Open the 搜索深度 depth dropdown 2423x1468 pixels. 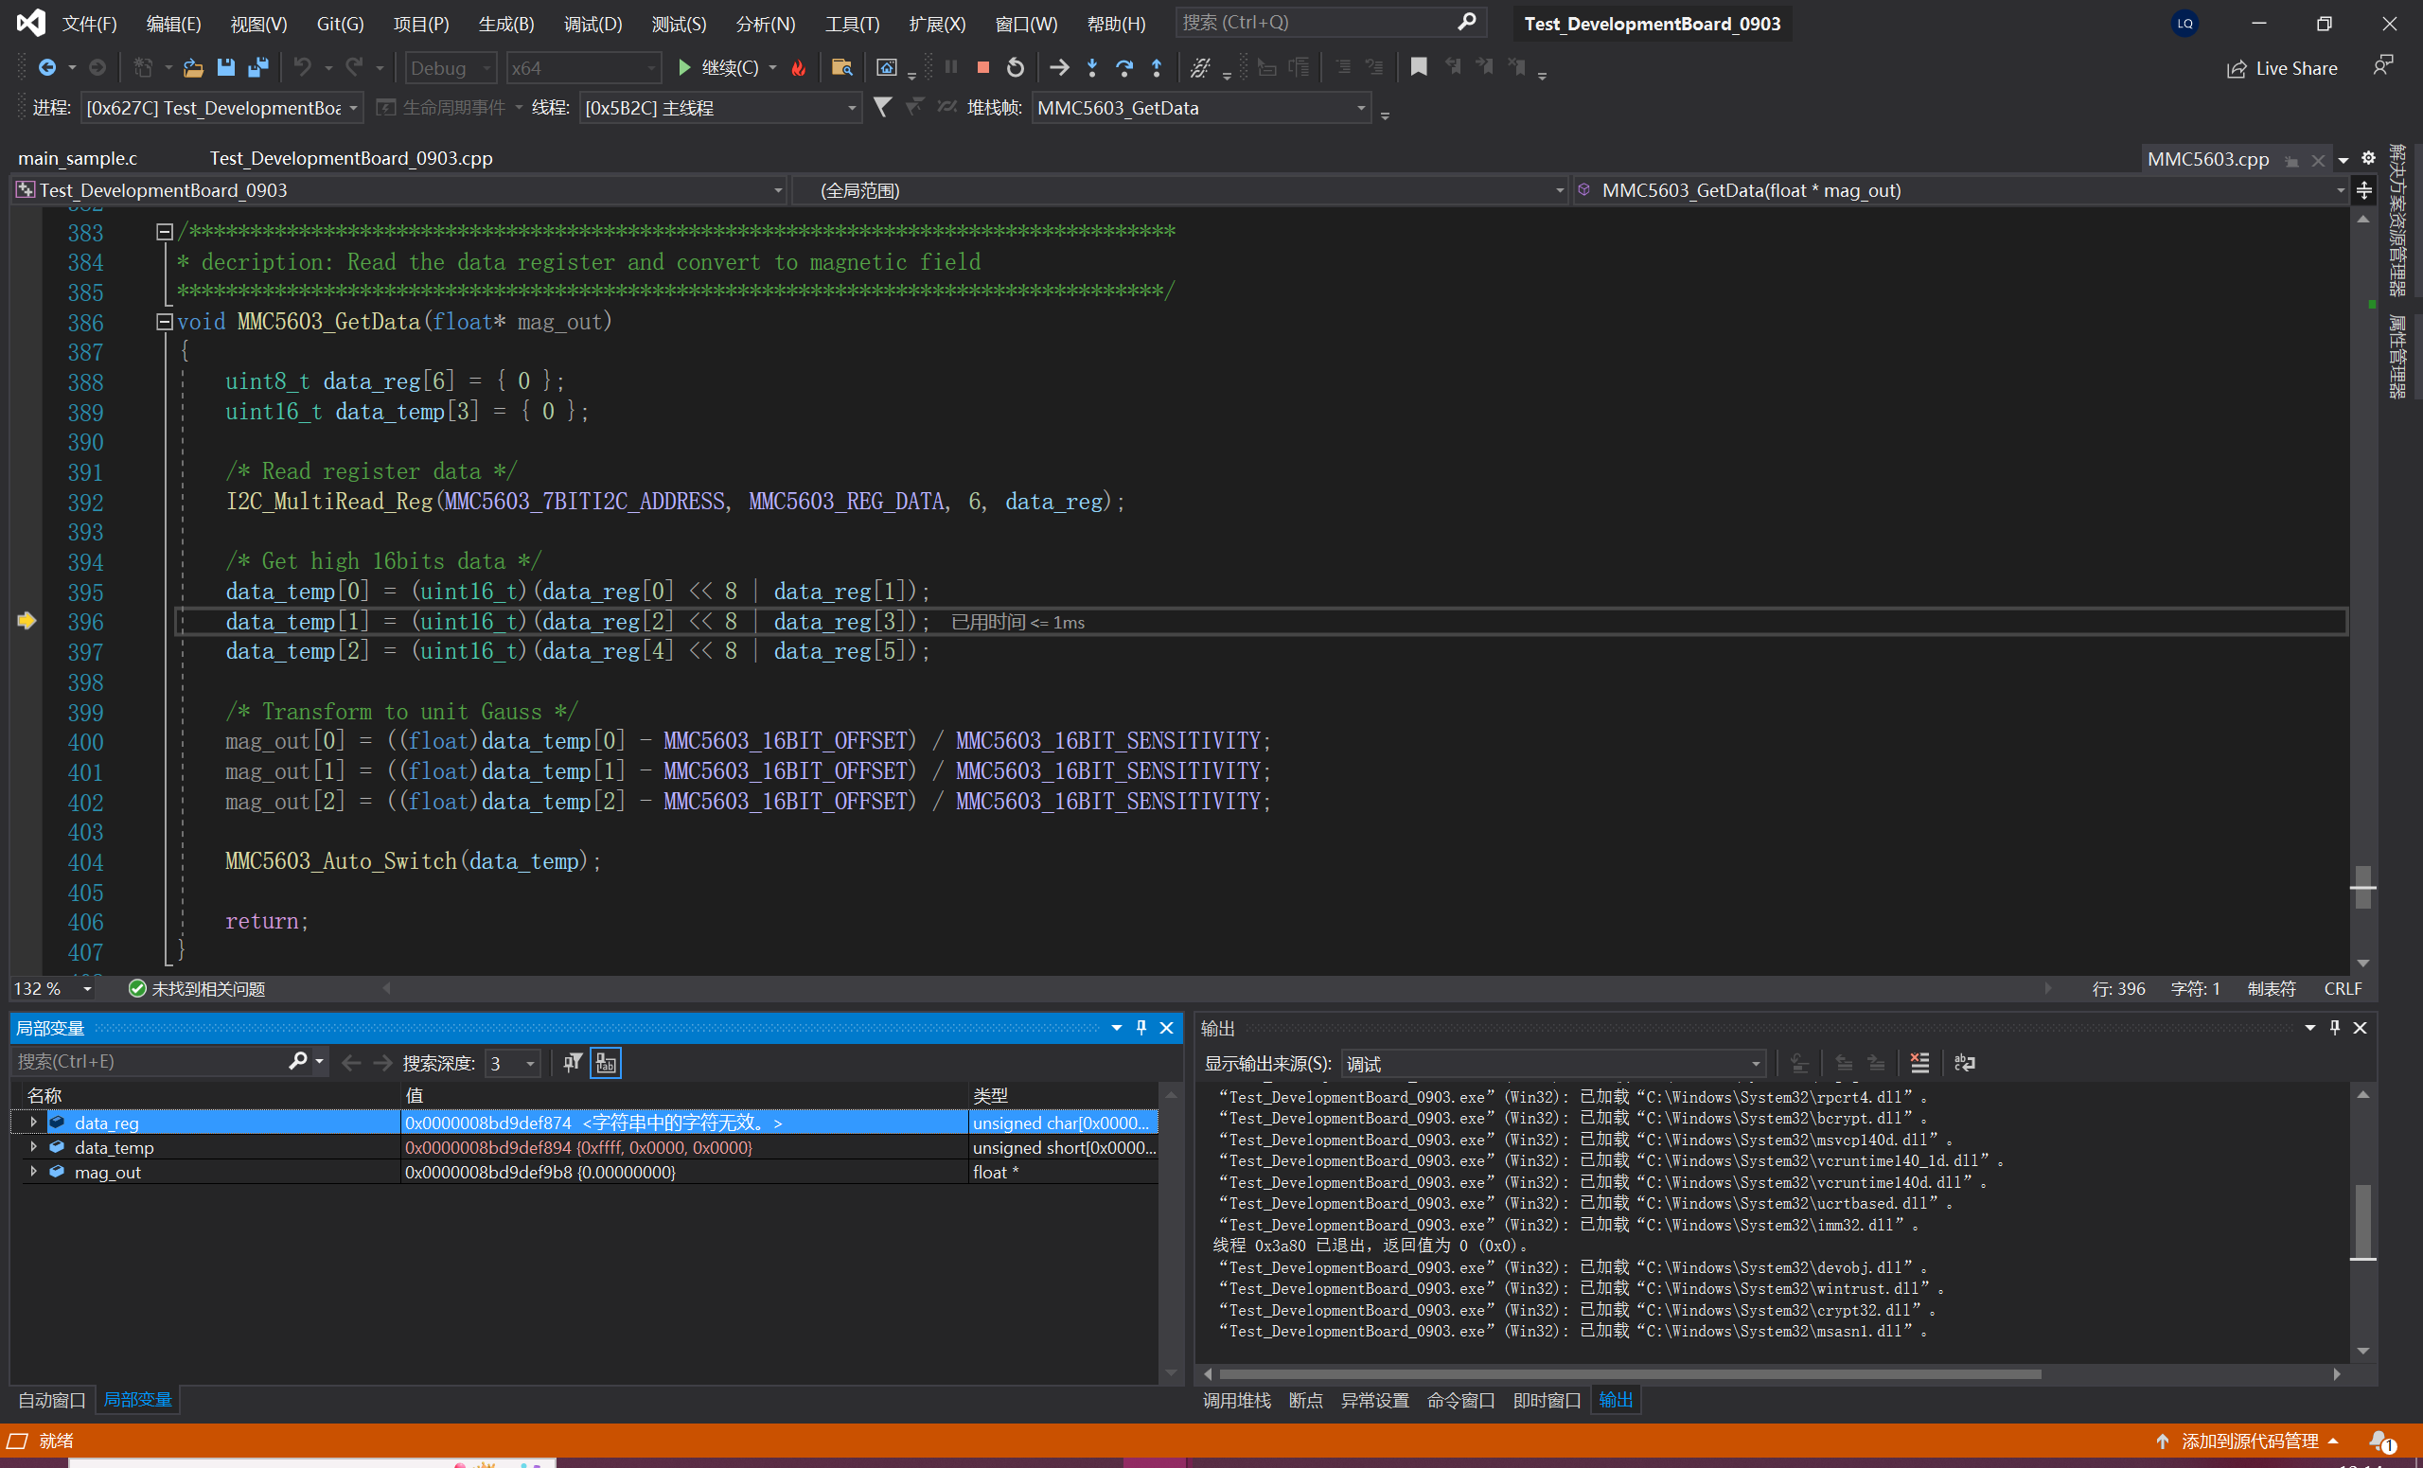click(x=513, y=1063)
